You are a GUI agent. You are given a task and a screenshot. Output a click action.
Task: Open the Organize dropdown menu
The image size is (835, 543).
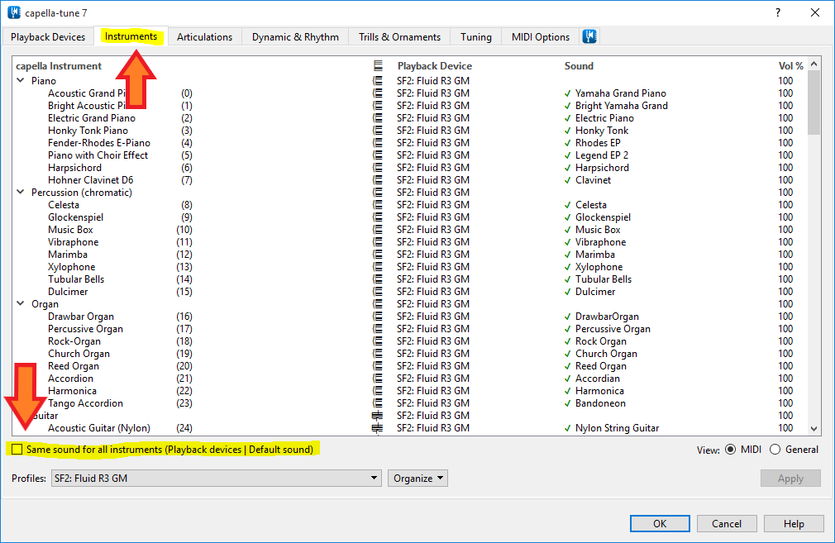click(x=417, y=478)
